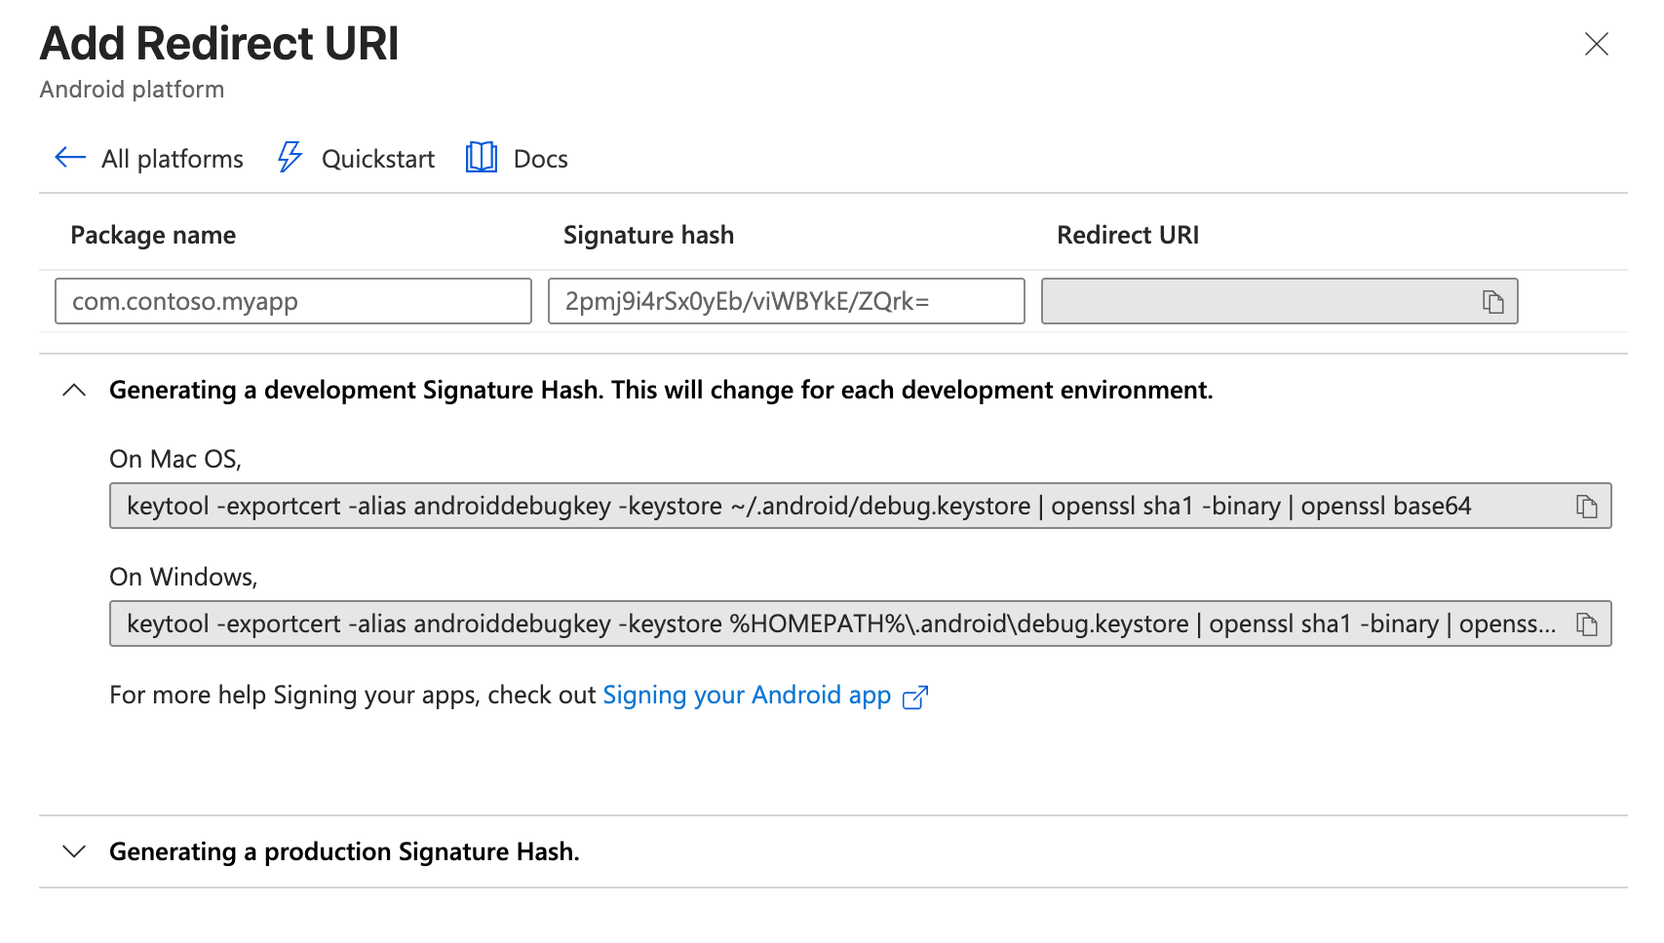Open Quickstart via the lightning bolt icon
This screenshot has height=943, width=1664.
pos(289,158)
